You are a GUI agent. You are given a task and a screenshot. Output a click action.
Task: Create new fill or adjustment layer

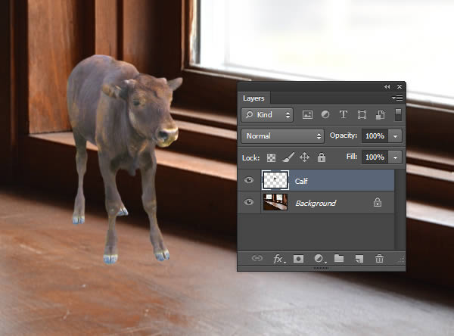pos(319,258)
